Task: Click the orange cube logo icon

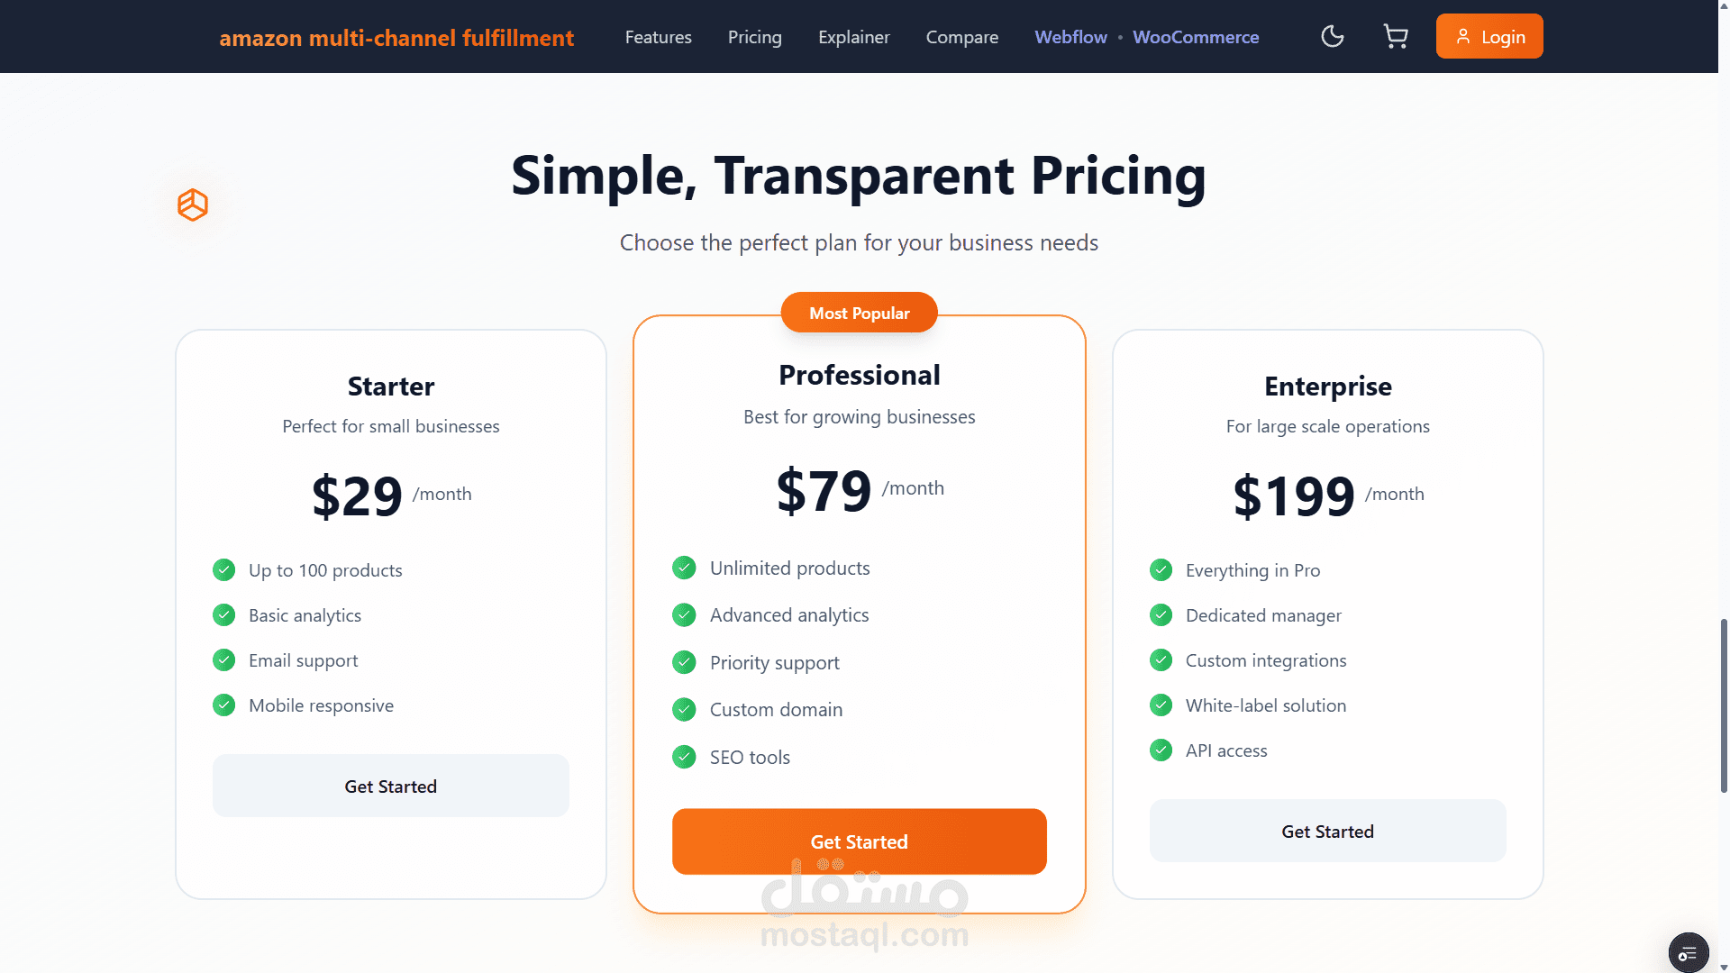Action: (193, 205)
